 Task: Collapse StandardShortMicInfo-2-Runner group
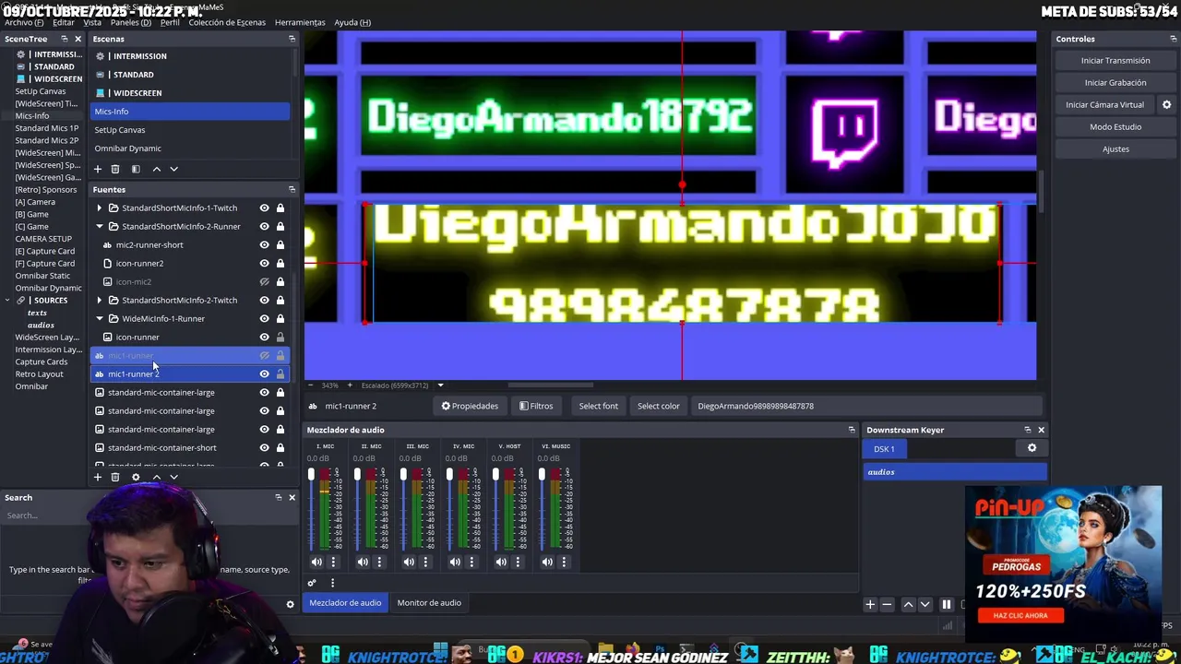click(100, 227)
